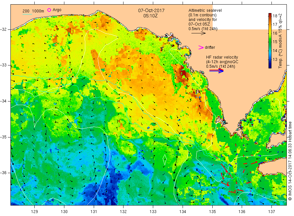Click the longitude label 130

pos(64,211)
